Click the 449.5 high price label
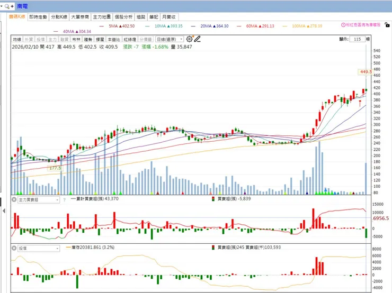This screenshot has width=392, height=293. 366,72
